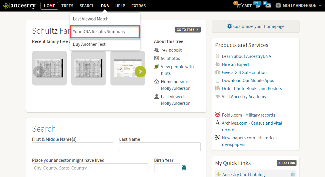Image resolution: width=325 pixels, height=177 pixels.
Task: Click the Ancestry logo
Action: [20, 5]
